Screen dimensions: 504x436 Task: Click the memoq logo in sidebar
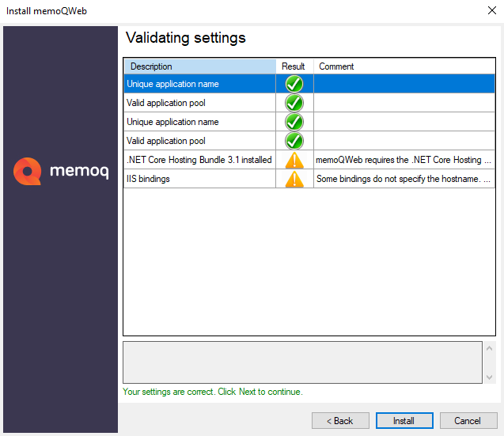click(61, 171)
